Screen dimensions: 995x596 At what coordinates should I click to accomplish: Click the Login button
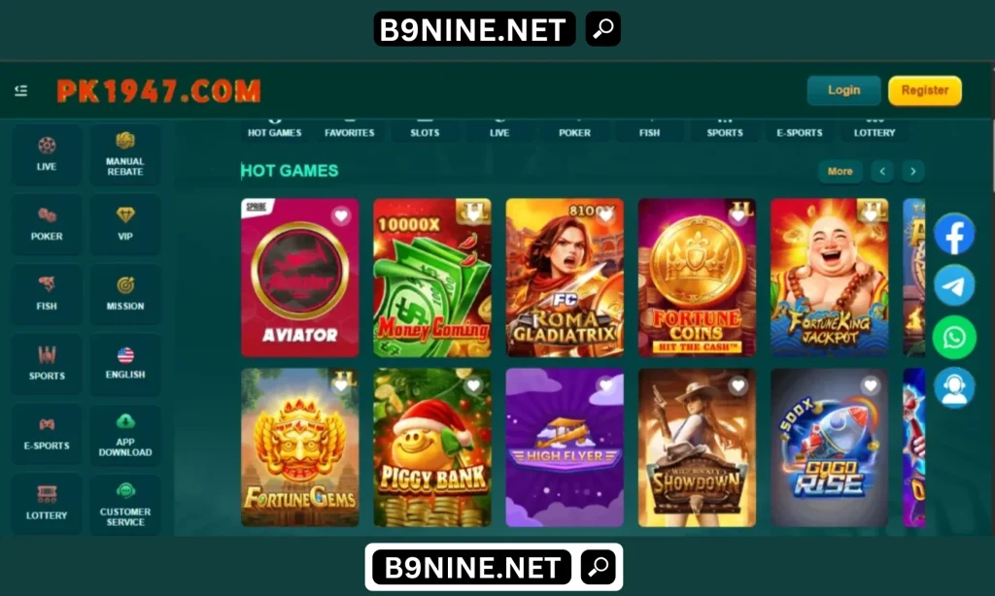pos(843,90)
